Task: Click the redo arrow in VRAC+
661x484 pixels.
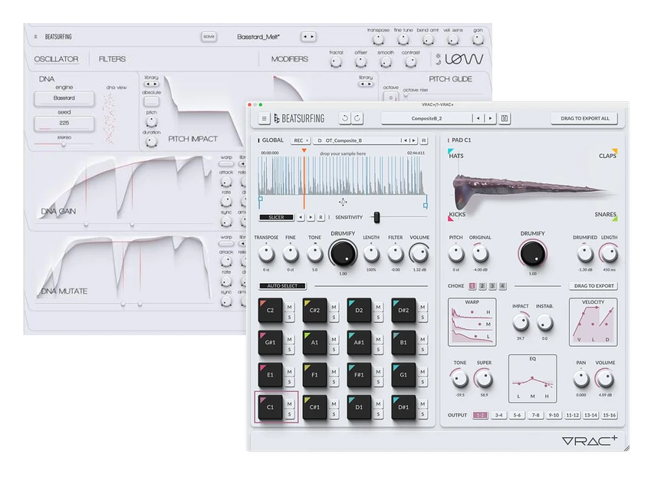Action: [x=357, y=118]
